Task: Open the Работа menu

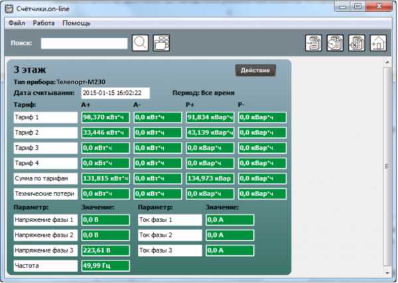Action: click(44, 23)
